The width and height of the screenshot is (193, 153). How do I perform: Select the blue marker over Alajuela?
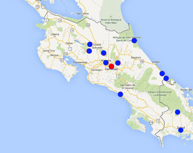point(106,62)
